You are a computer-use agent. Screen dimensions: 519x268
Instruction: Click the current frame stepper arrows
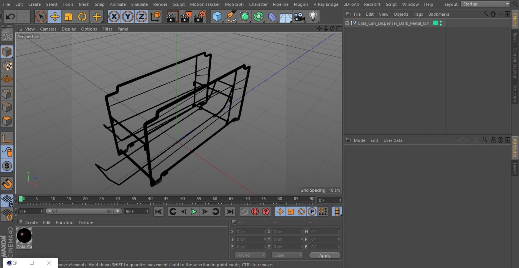(x=340, y=200)
